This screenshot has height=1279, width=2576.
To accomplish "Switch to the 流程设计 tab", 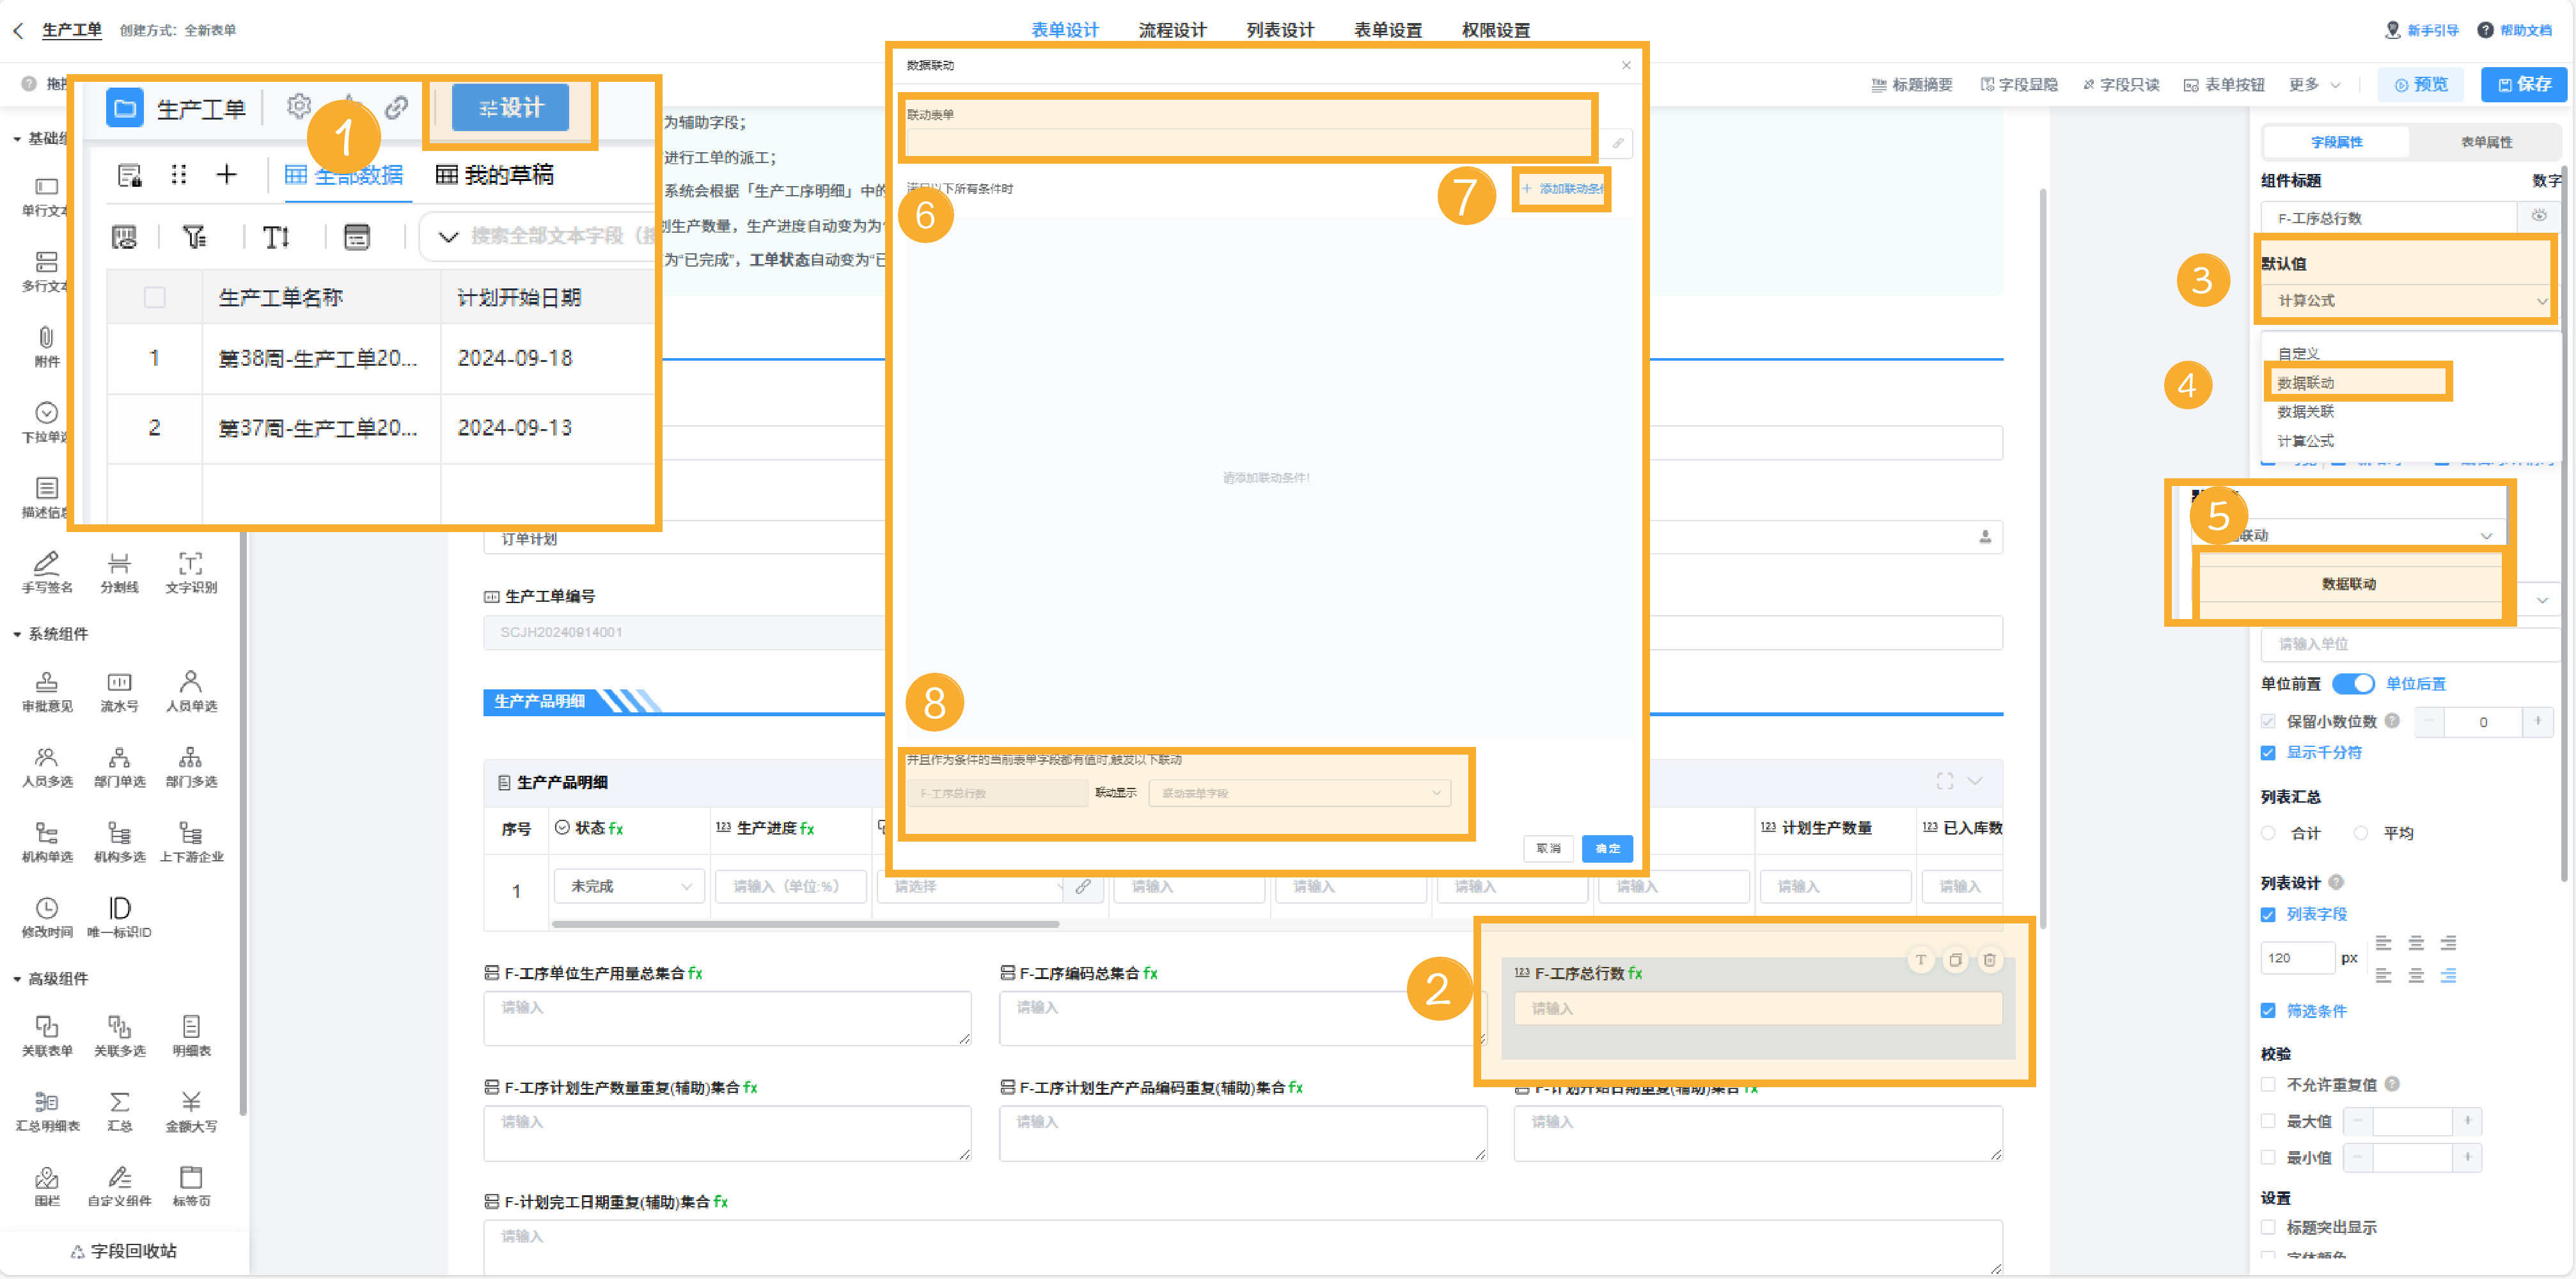I will pyautogui.click(x=1172, y=30).
